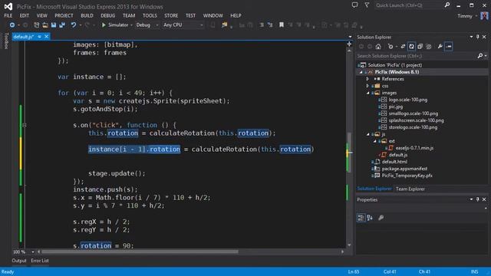Screen dimensions: 491x276
Task: Switch to the Team Explorer tab
Action: [x=410, y=189]
